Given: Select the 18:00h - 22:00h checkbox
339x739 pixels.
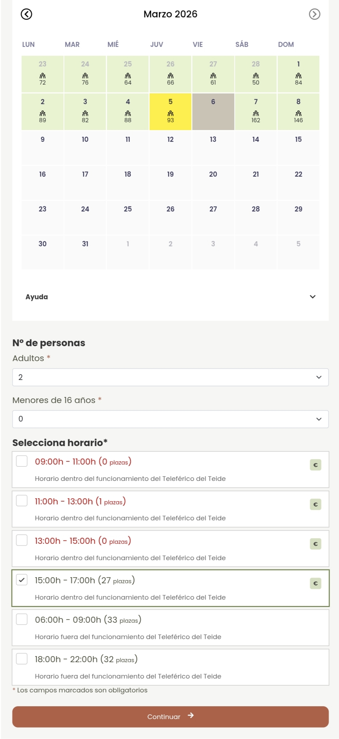Looking at the screenshot, I should (22, 659).
